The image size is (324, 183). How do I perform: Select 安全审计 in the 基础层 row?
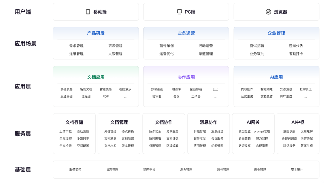pyautogui.click(x=297, y=170)
